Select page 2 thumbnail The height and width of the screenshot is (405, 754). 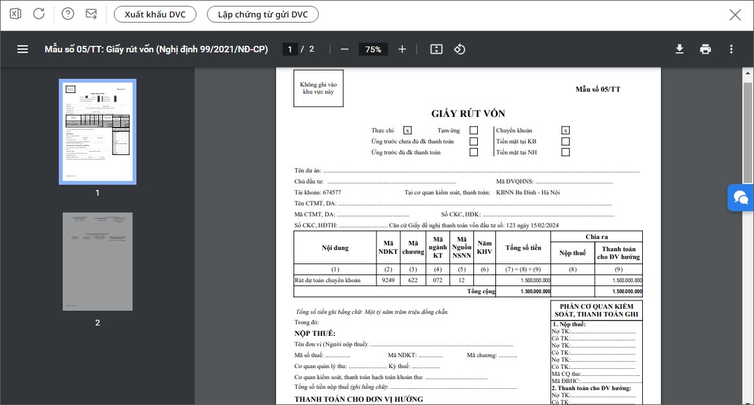point(98,262)
